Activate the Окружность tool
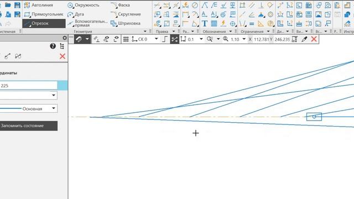This screenshot has width=354, height=199. pos(84,5)
